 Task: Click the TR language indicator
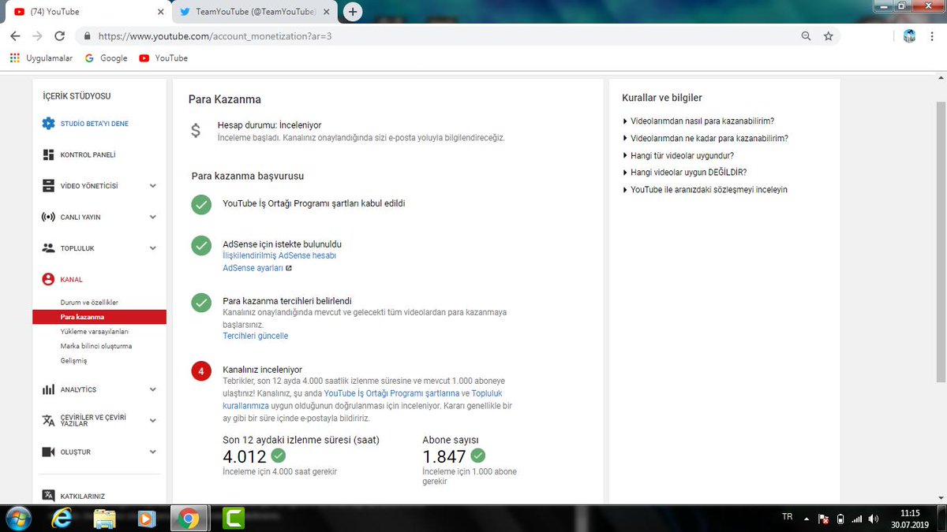787,517
